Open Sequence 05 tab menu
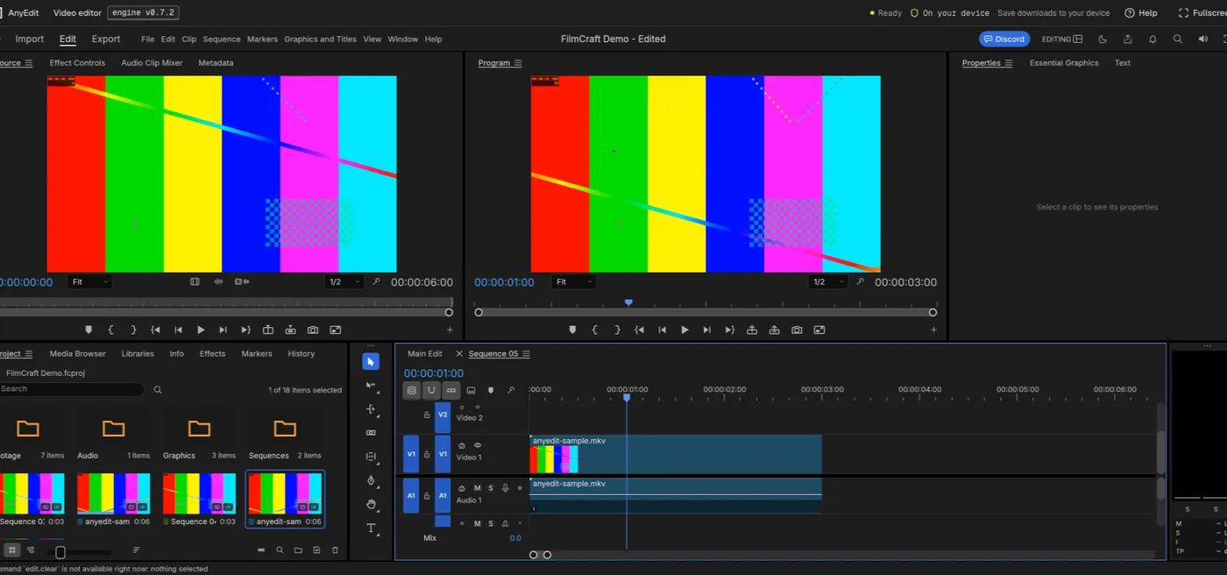The width and height of the screenshot is (1227, 575). click(x=526, y=354)
